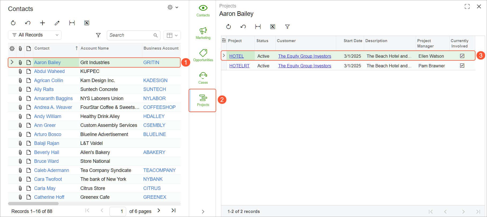This screenshot has width=487, height=217.
Task: Switch to the Opportunities side panel tab
Action: click(x=203, y=55)
